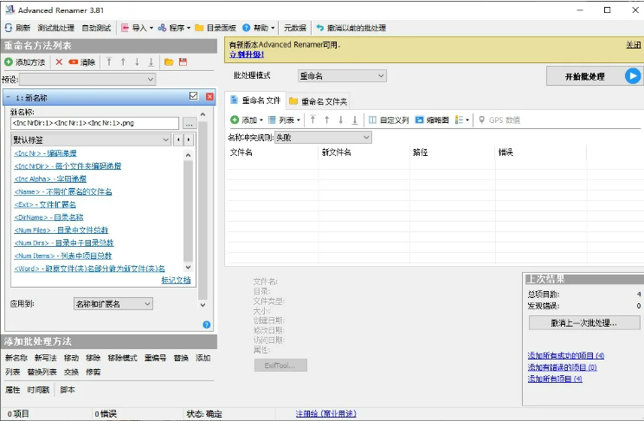Click previous tag group left arrow

[x=178, y=139]
